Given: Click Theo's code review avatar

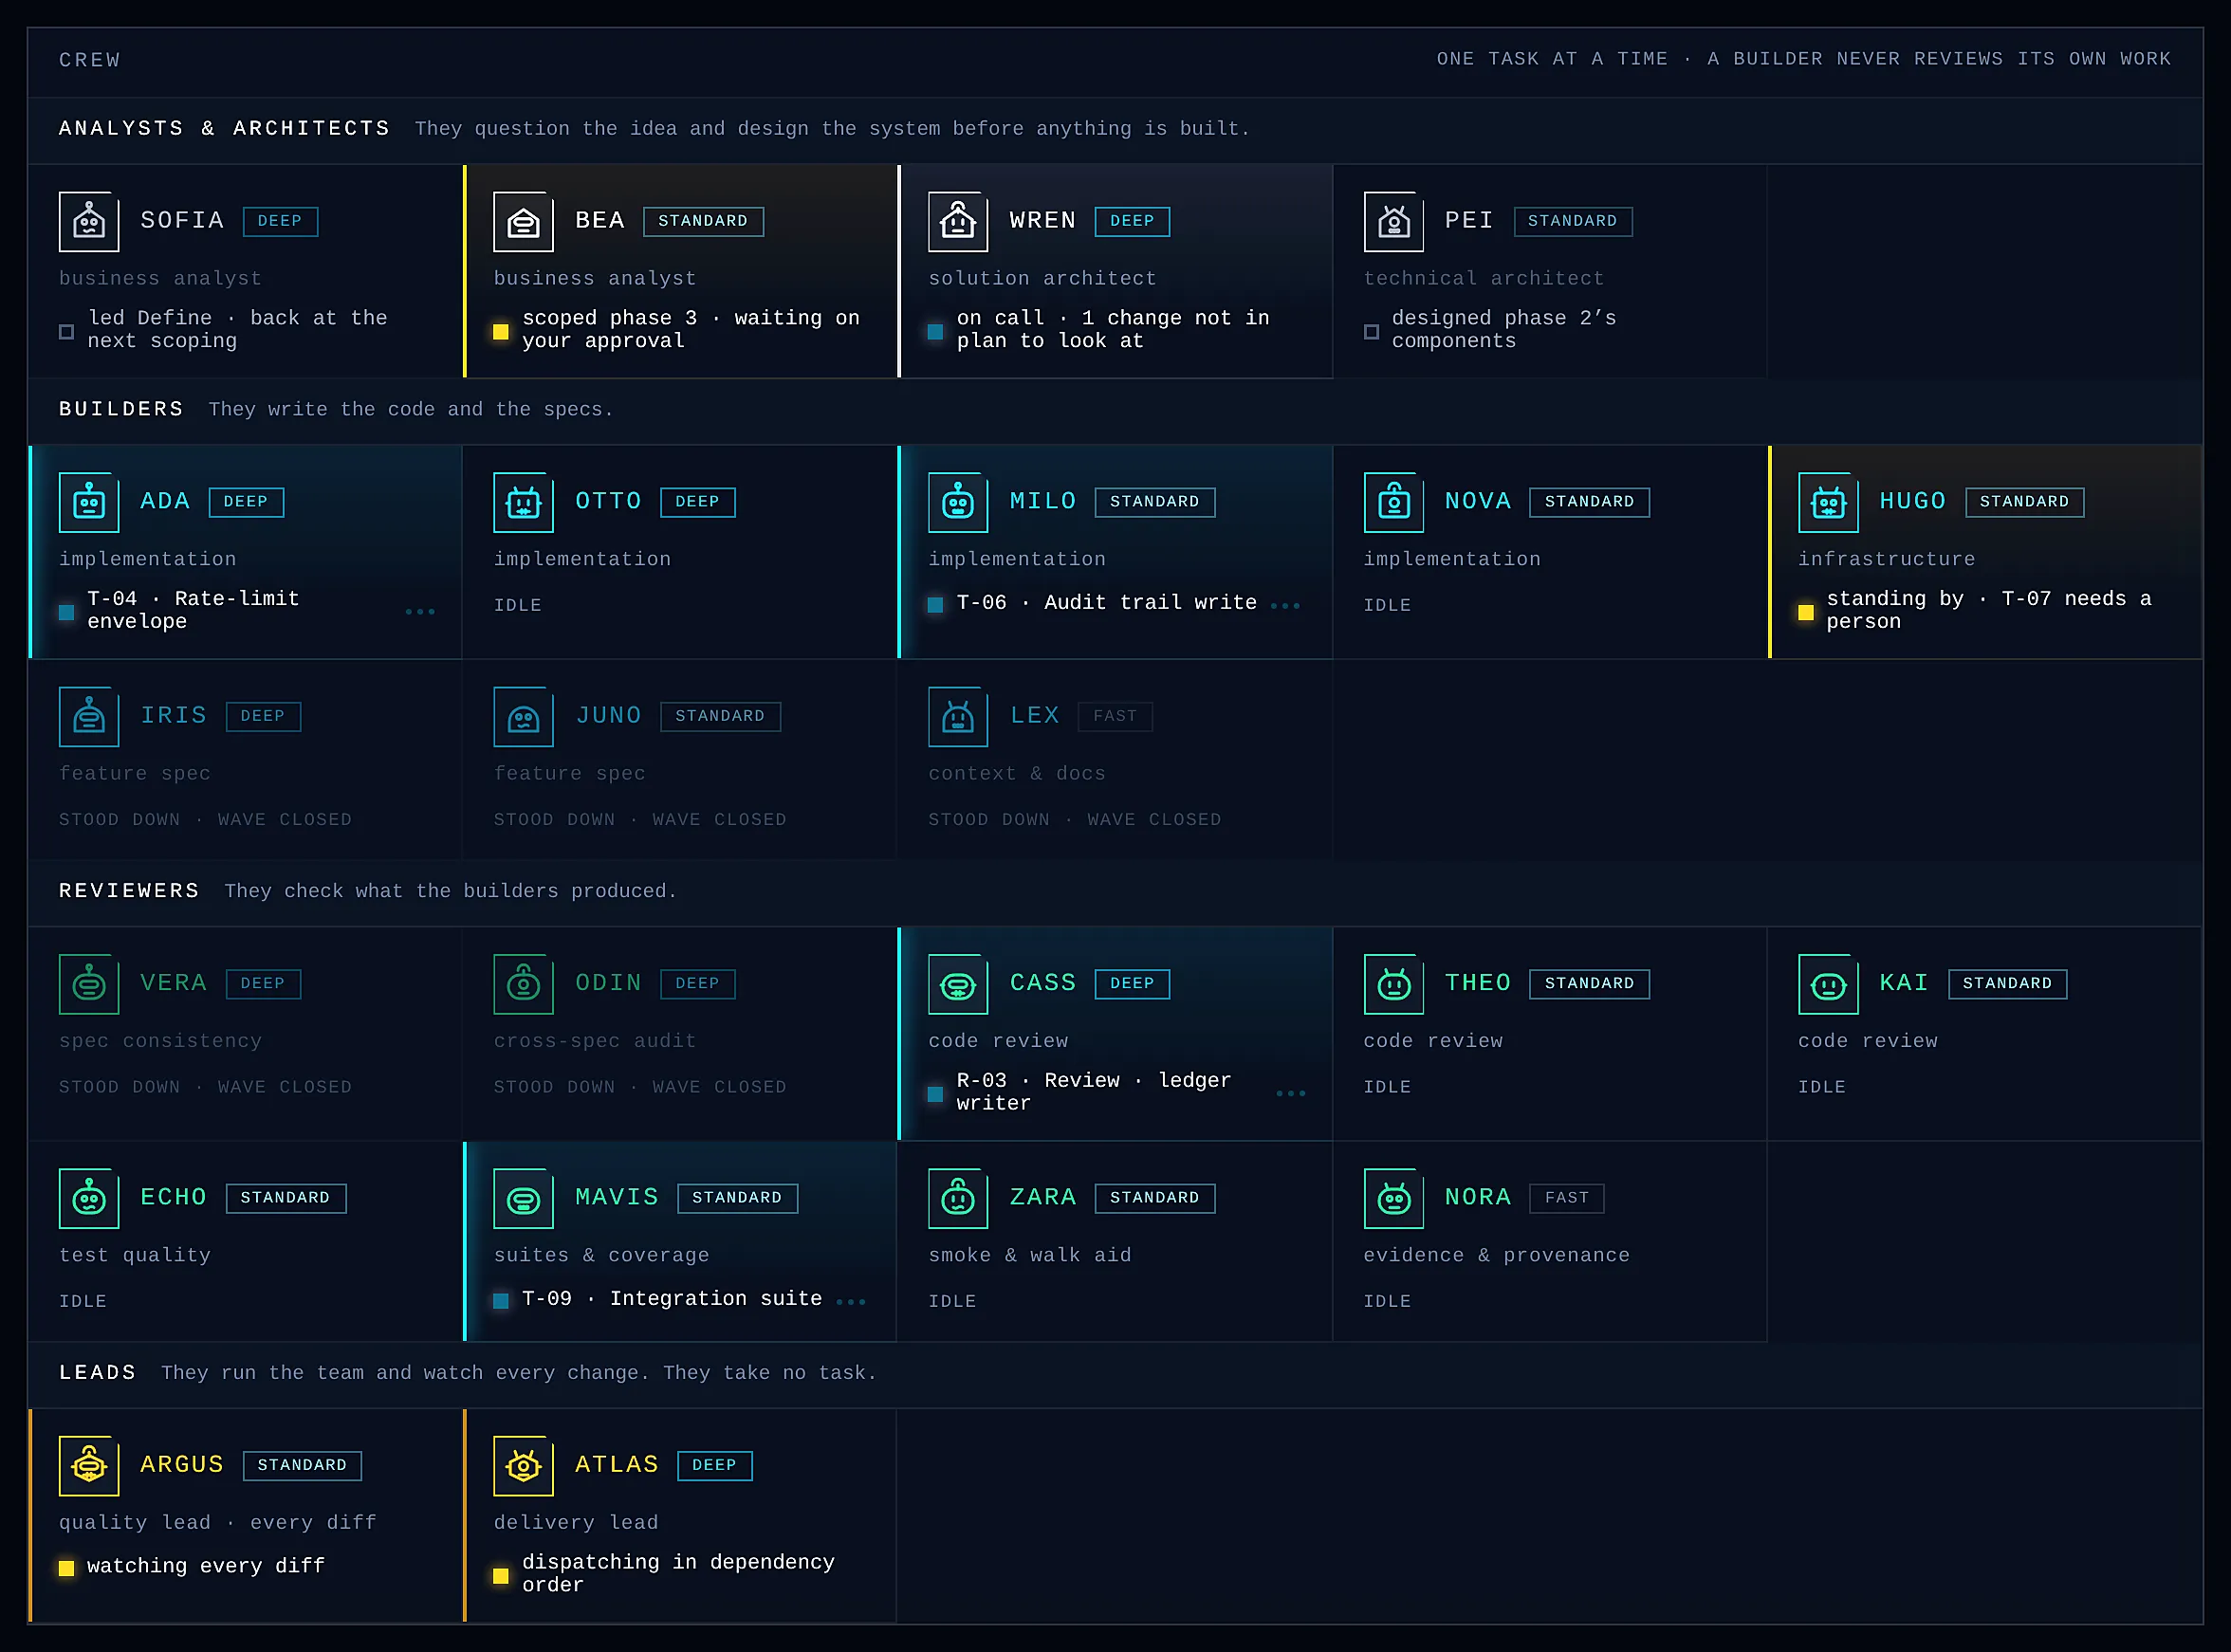Looking at the screenshot, I should [x=1393, y=985].
